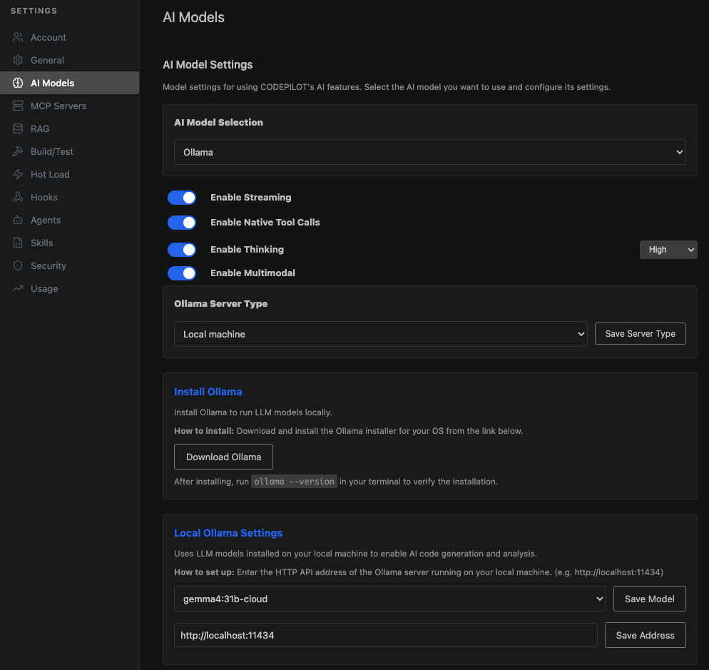This screenshot has width=709, height=670.
Task: Open RAG settings label
Action: [40, 129]
